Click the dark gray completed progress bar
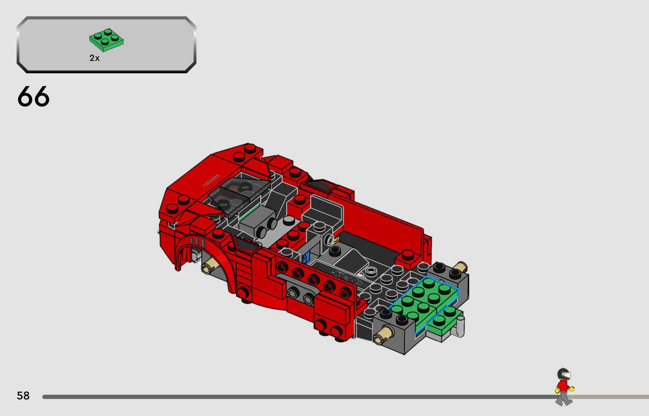The image size is (649, 416). 282,397
